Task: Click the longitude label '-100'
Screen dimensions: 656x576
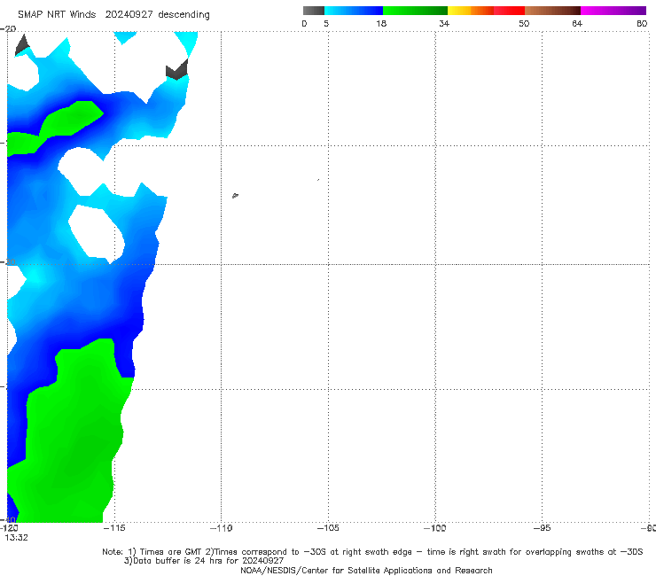Action: [x=434, y=528]
